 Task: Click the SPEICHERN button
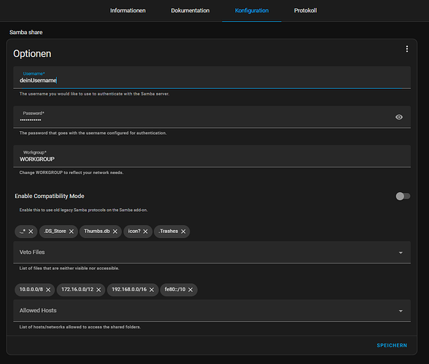coord(392,345)
